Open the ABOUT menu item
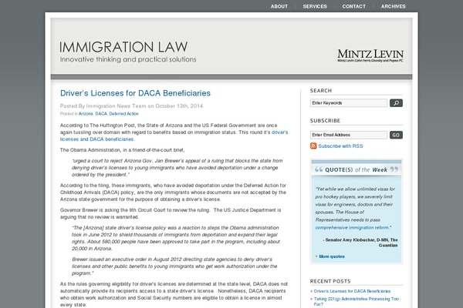This screenshot has height=308, width=463. click(279, 6)
